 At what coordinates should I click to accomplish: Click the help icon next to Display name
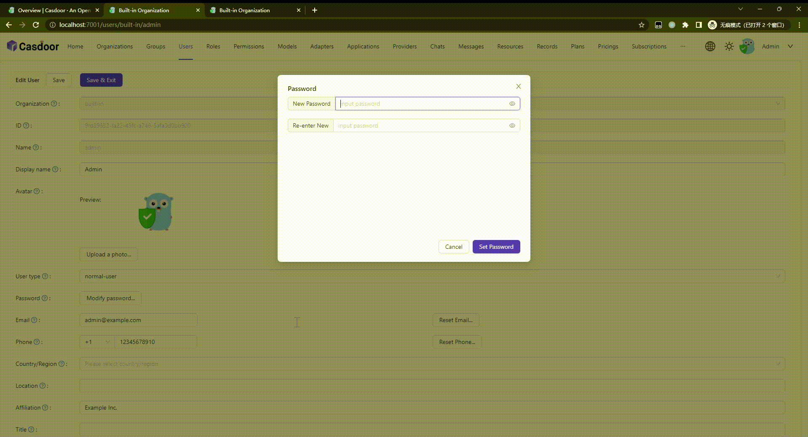pyautogui.click(x=55, y=169)
